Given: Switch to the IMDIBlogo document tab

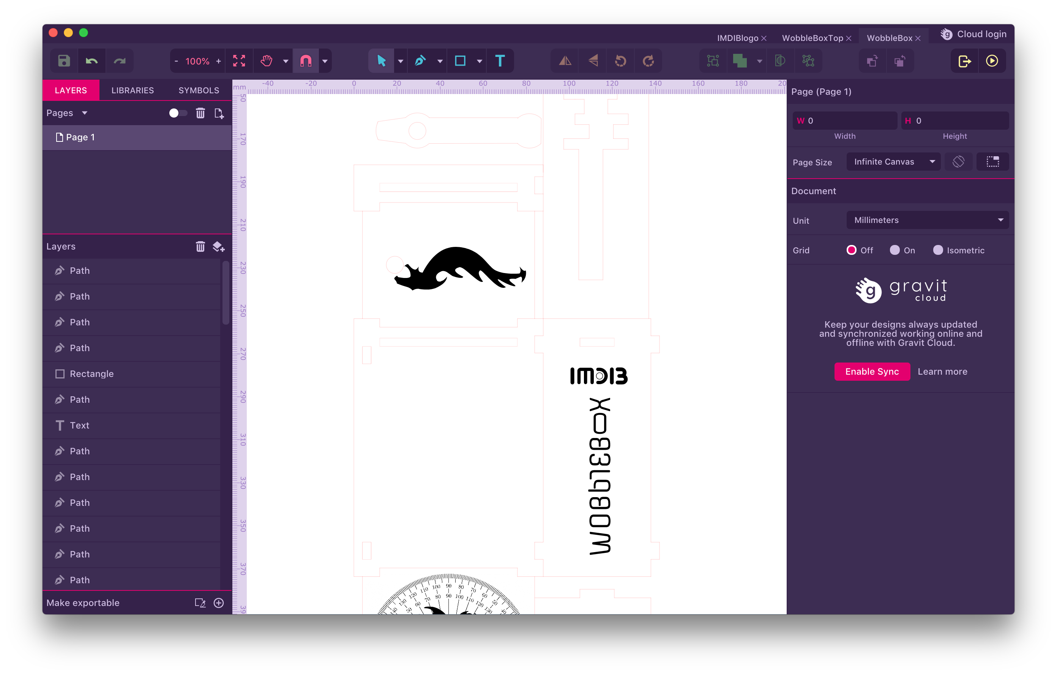Looking at the screenshot, I should tap(737, 38).
